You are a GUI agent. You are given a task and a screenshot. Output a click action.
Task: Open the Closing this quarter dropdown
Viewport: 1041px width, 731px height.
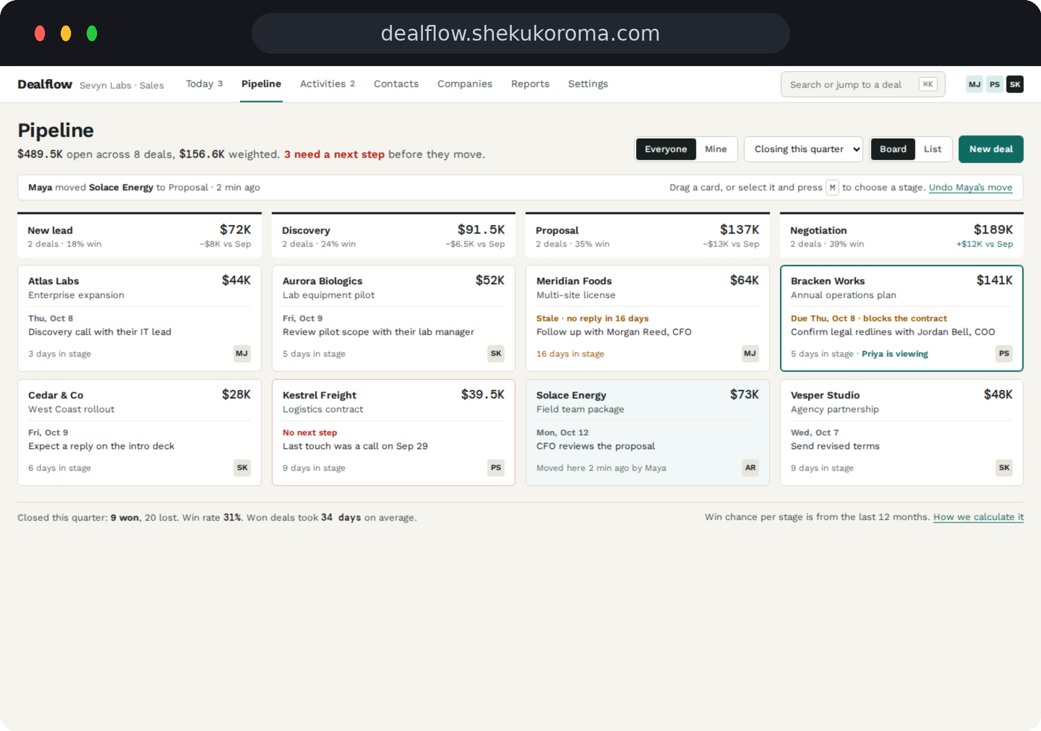pos(804,149)
